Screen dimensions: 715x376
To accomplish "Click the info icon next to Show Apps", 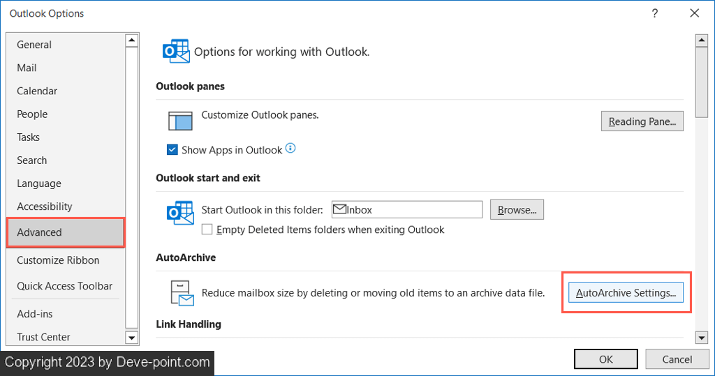I will pos(290,149).
